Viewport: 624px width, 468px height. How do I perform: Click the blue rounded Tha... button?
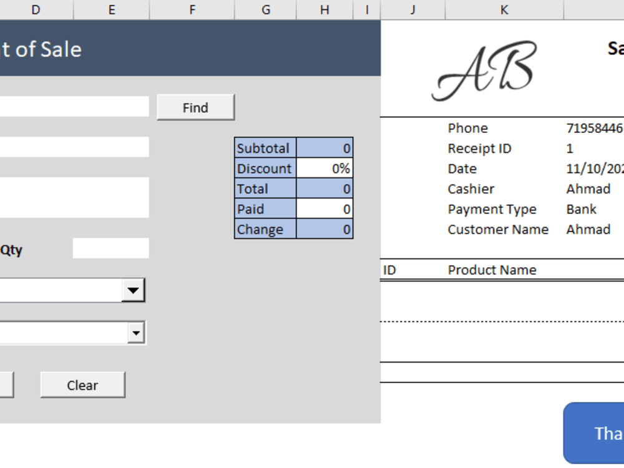[x=594, y=433]
